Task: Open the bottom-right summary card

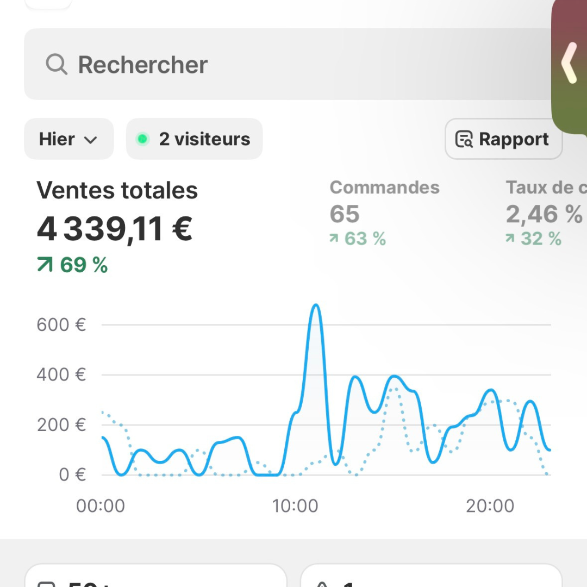Action: [x=430, y=576]
